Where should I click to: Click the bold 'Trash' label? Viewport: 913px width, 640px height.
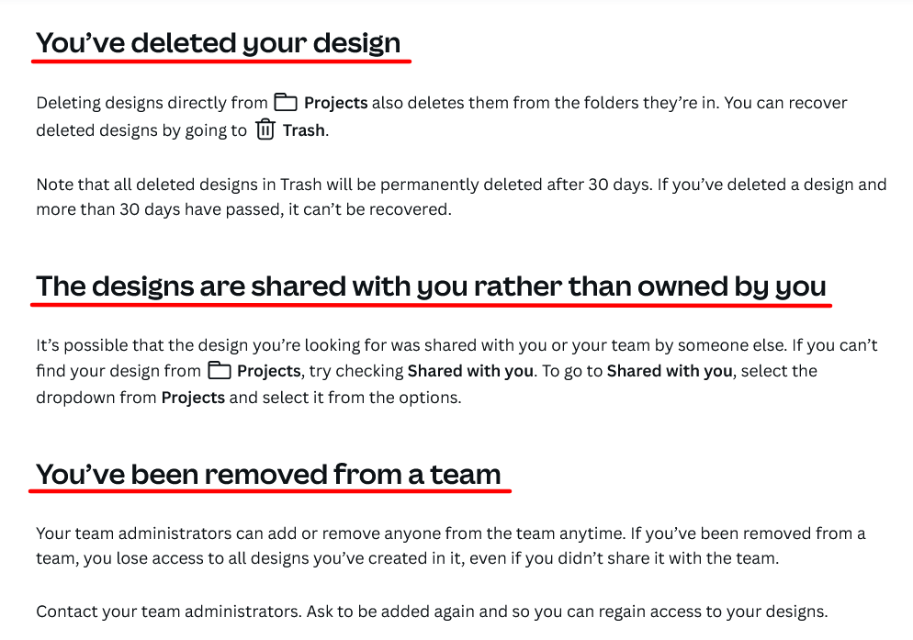tap(303, 130)
